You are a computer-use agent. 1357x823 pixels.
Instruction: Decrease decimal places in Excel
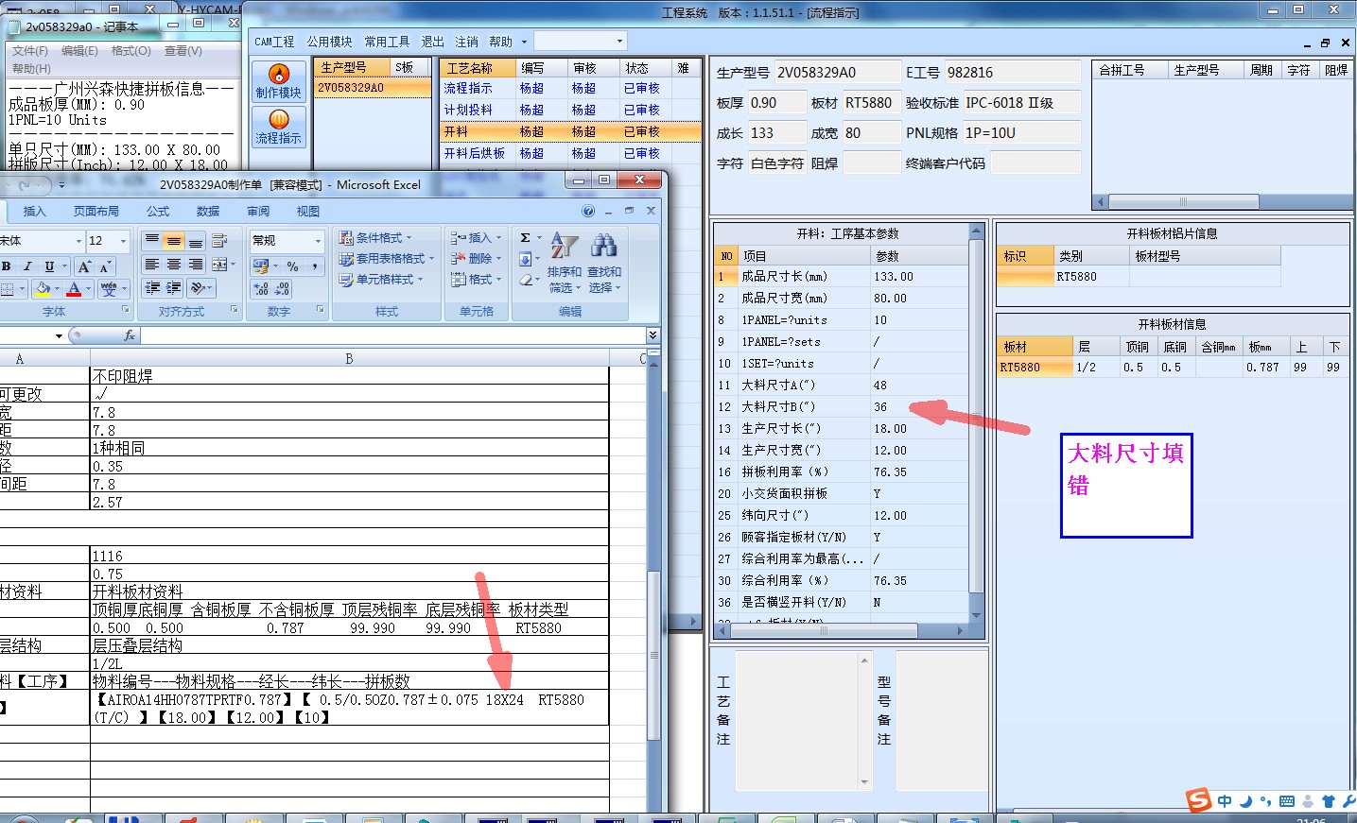282,289
